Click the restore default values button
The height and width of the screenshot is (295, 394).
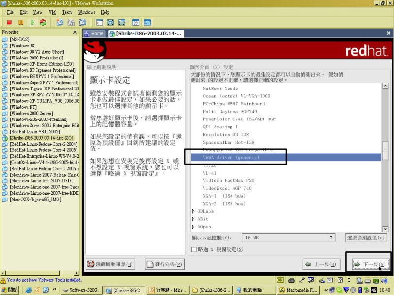click(365, 237)
